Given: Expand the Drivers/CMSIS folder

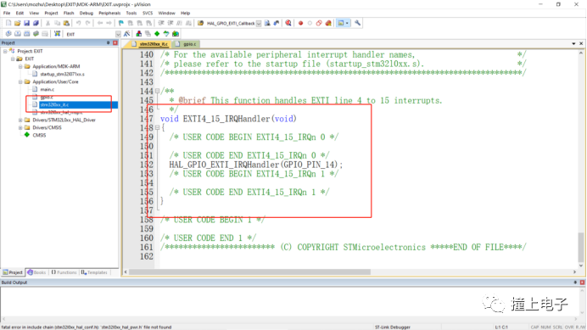Looking at the screenshot, I should 20,127.
